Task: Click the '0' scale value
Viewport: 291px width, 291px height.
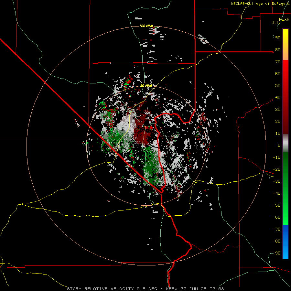Action: point(279,145)
